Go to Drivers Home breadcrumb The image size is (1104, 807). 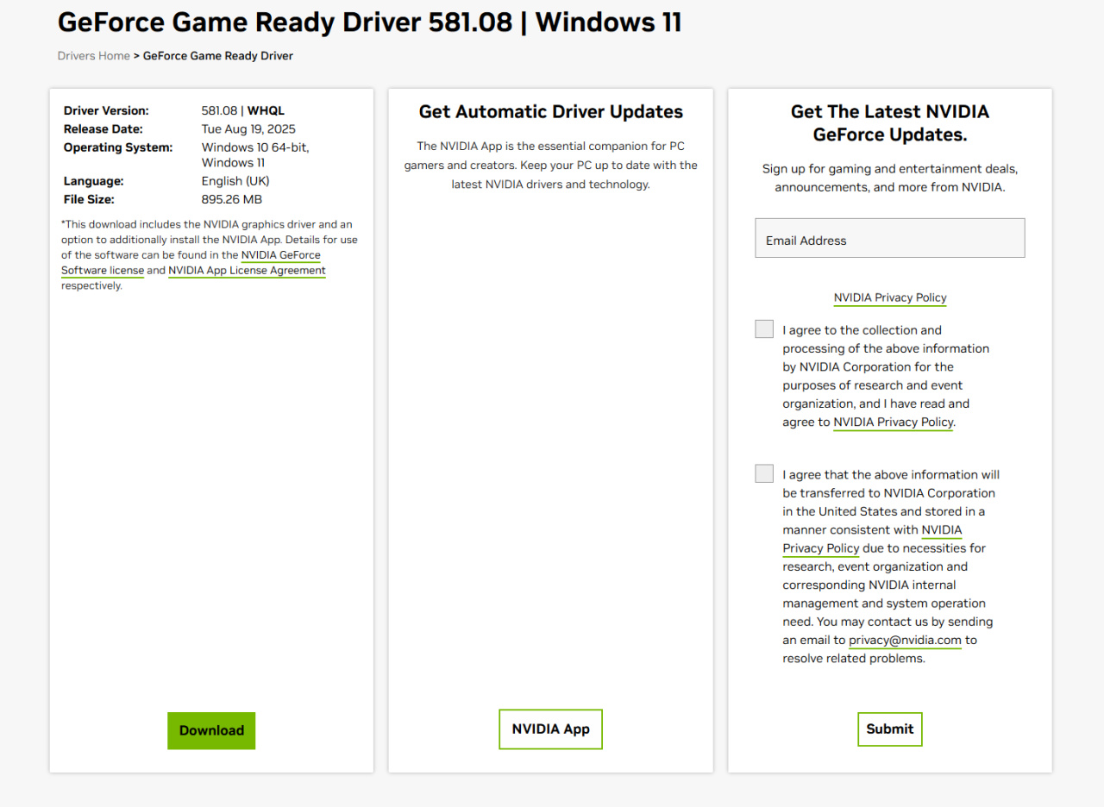click(93, 56)
